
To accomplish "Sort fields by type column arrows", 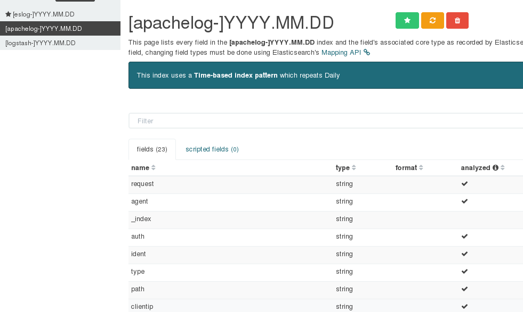I will (x=354, y=167).
